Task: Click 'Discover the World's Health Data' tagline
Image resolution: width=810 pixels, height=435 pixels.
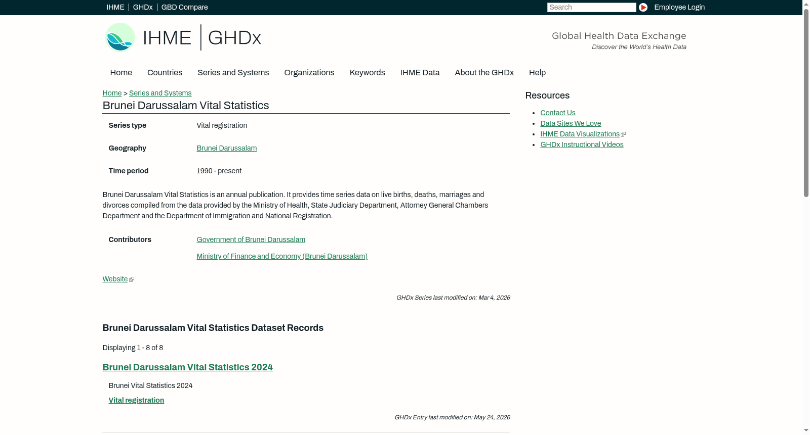Action: pyautogui.click(x=639, y=47)
